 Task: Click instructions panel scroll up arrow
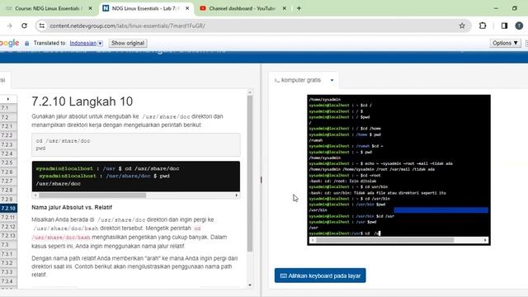coord(250,92)
